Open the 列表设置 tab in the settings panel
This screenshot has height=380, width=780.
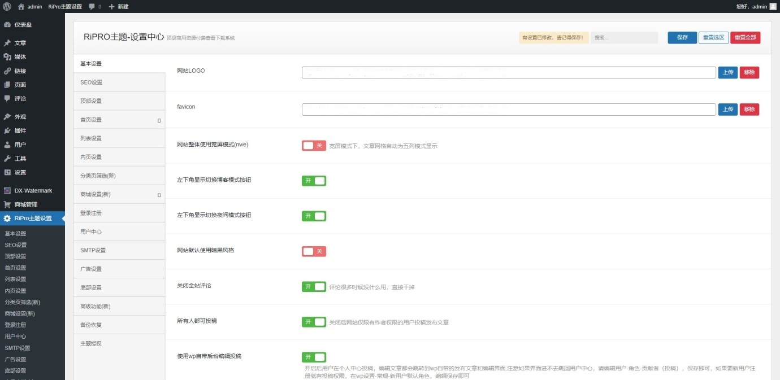tap(119, 138)
